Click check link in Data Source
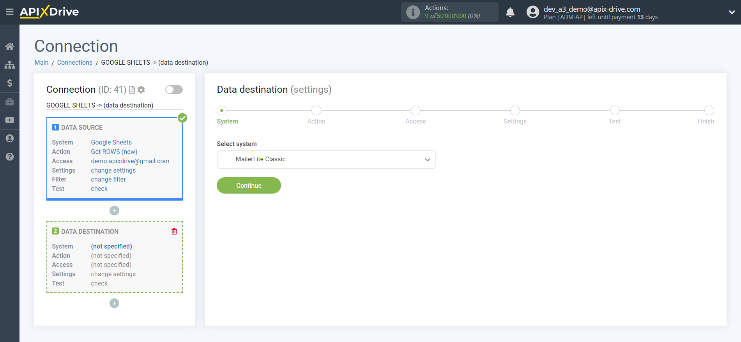Screen dimensions: 741x342 point(99,189)
